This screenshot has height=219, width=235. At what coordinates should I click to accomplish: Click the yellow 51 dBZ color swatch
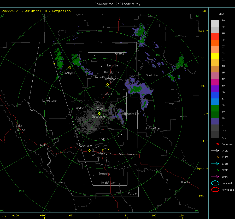pyautogui.click(x=215, y=56)
